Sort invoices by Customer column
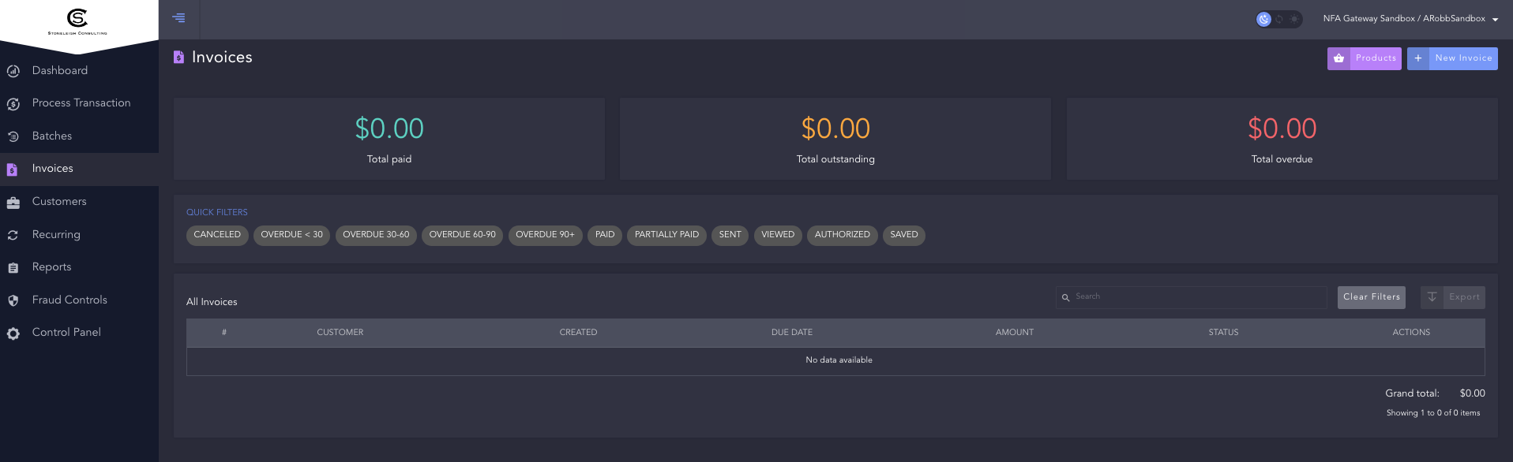Screen dimensions: 1513x462 point(340,333)
